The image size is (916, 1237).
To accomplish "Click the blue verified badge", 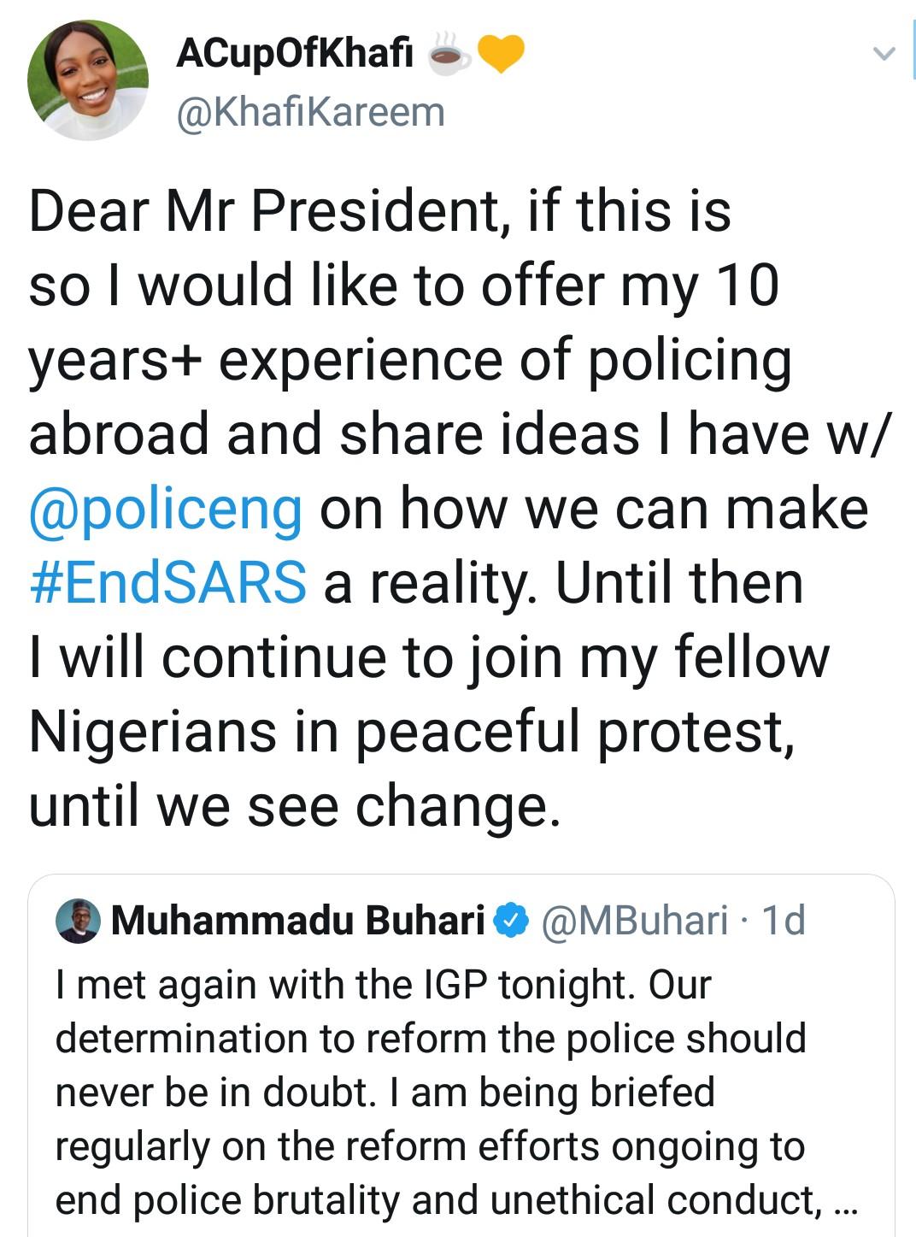I will (x=512, y=921).
